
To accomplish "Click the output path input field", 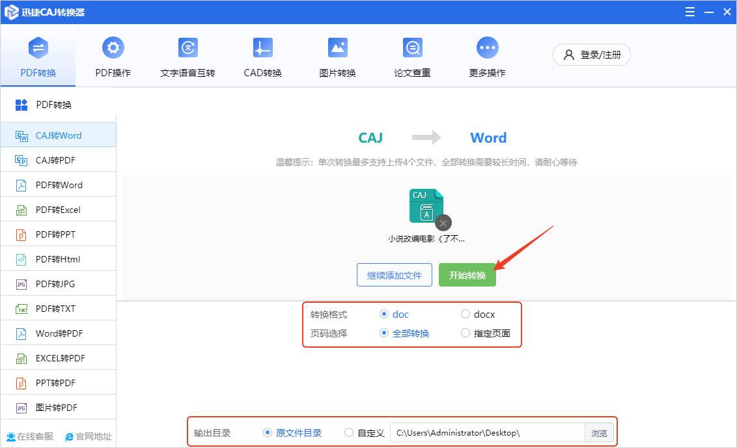I will [485, 432].
